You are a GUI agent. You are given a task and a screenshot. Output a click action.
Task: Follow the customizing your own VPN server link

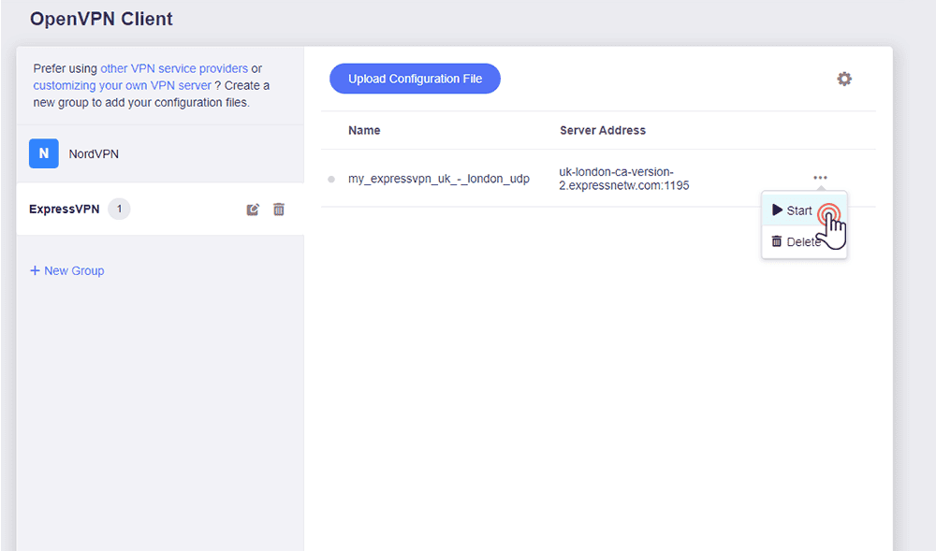click(123, 85)
